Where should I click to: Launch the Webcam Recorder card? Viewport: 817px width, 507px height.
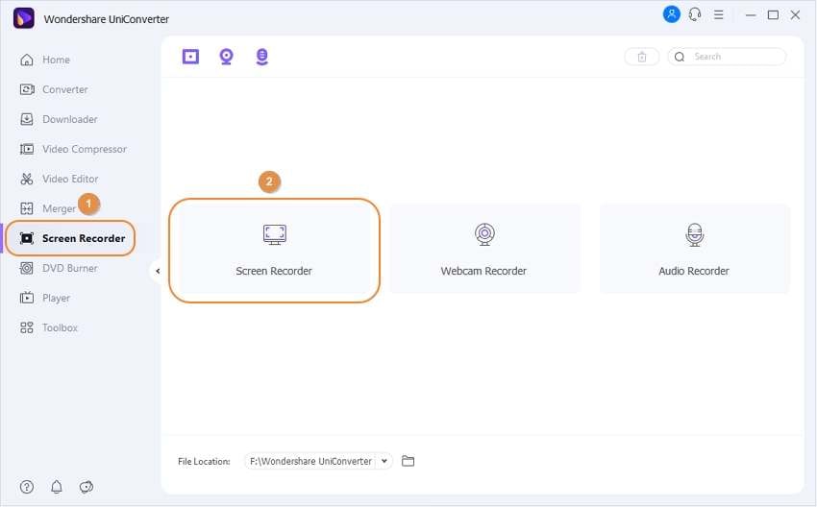(484, 249)
